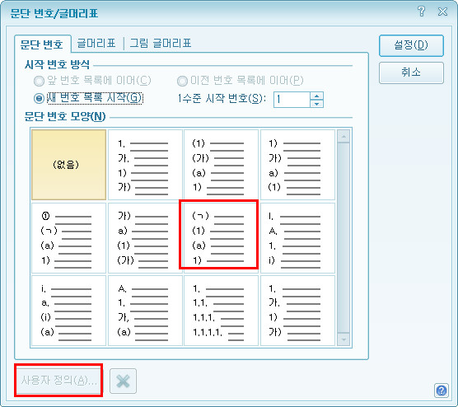458x407 pixels.
Task: Pick the circled ① numbering style
Action: [68, 238]
